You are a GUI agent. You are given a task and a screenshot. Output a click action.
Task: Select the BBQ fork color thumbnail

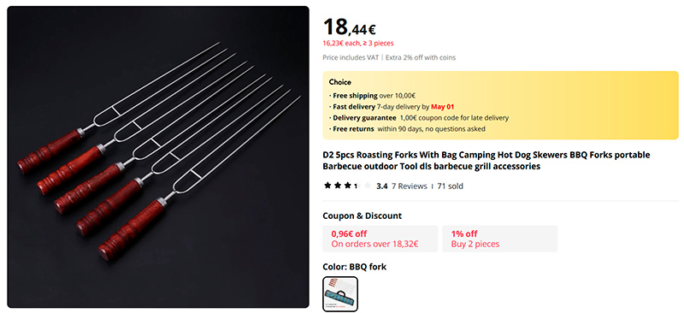[340, 294]
